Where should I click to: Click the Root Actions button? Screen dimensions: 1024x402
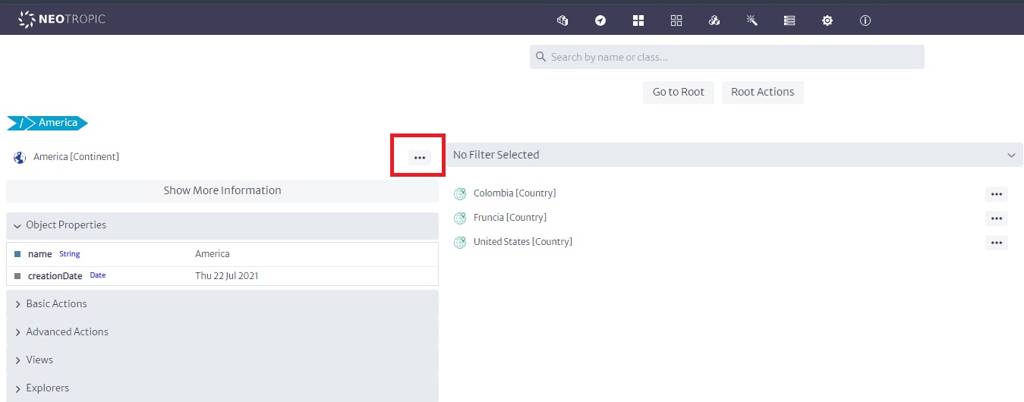click(762, 92)
